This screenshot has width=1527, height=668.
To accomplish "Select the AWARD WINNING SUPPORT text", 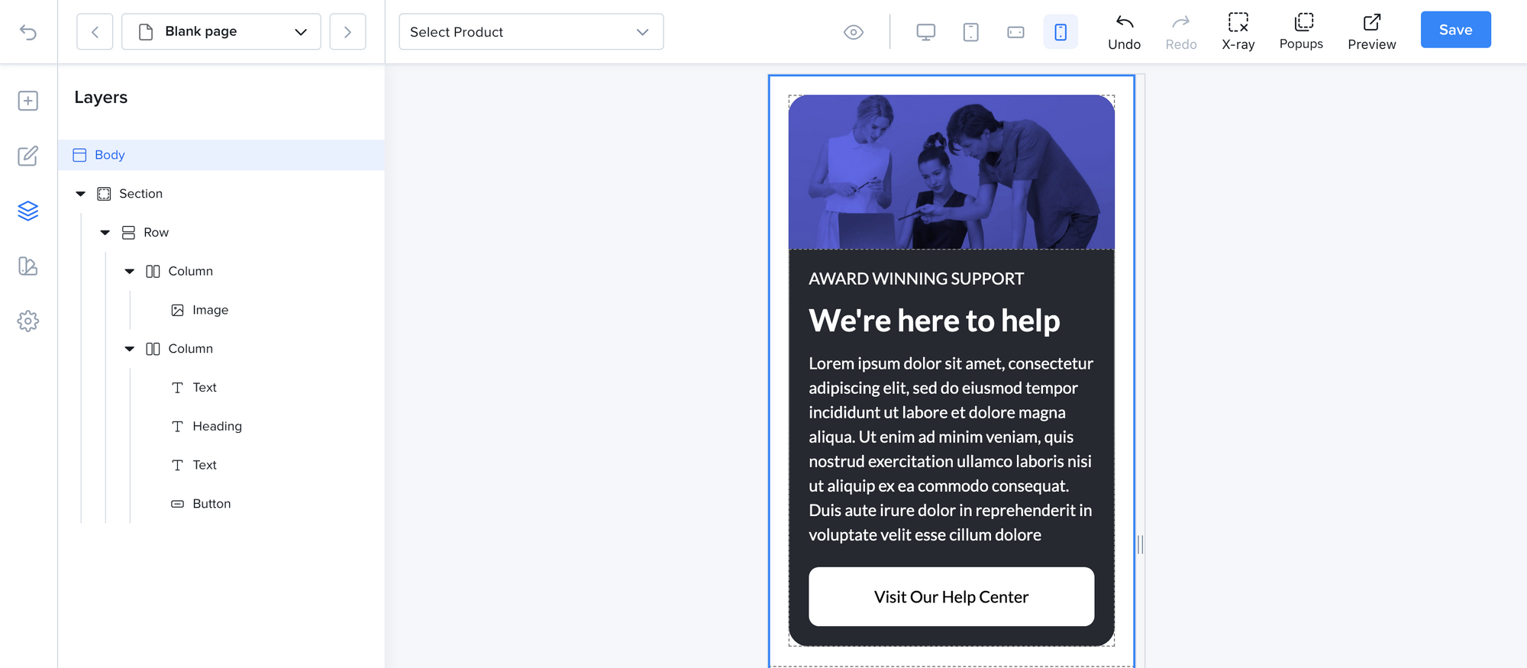I will (916, 279).
